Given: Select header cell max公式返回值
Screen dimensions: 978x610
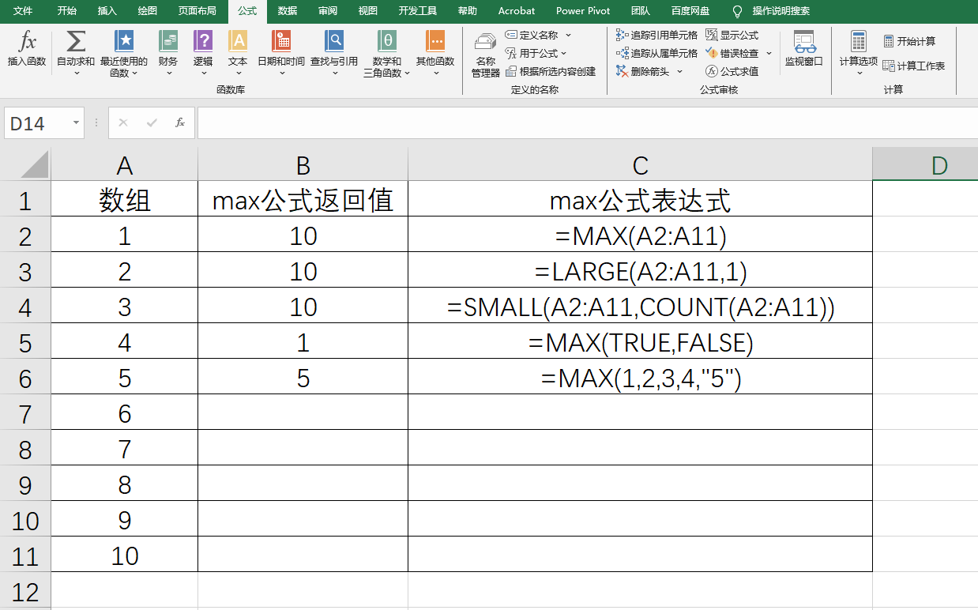Looking at the screenshot, I should [303, 200].
